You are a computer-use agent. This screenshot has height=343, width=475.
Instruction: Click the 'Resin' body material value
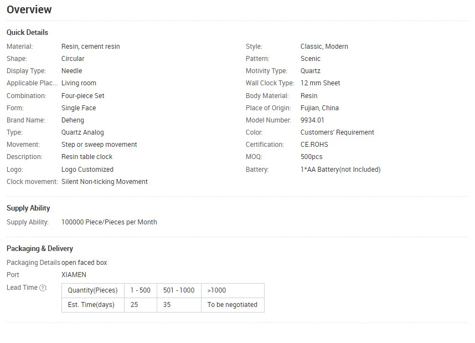[309, 96]
